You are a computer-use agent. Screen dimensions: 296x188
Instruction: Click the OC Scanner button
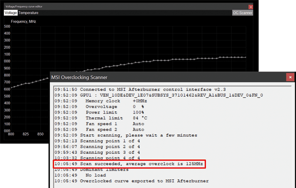coord(242,13)
